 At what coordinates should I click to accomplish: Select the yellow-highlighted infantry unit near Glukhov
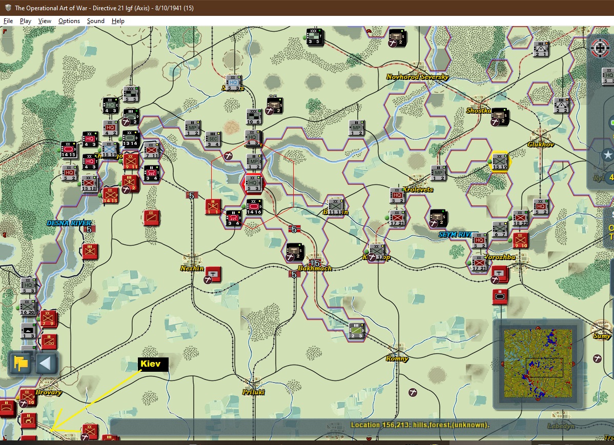point(500,162)
